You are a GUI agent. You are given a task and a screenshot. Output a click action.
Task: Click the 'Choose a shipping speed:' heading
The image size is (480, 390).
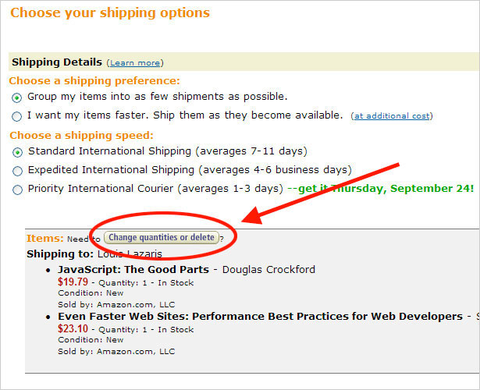(x=83, y=135)
